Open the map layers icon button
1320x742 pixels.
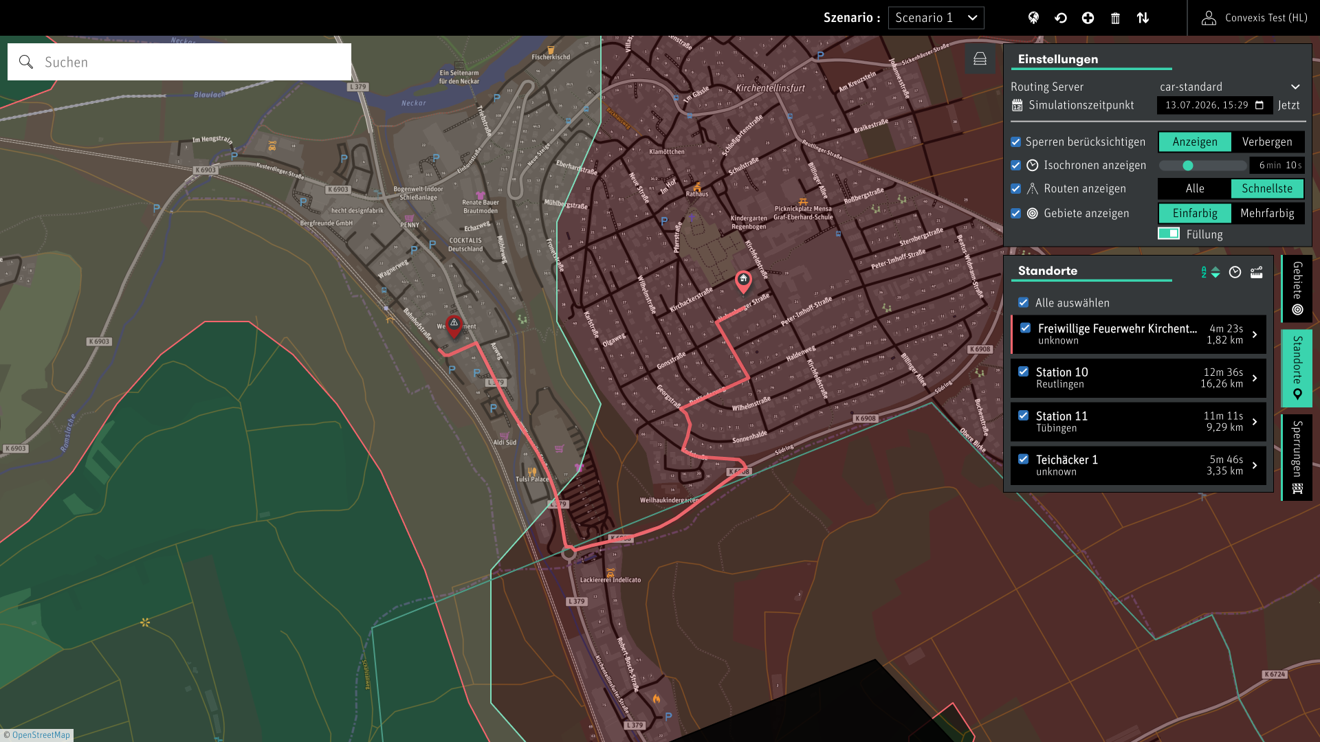click(980, 59)
